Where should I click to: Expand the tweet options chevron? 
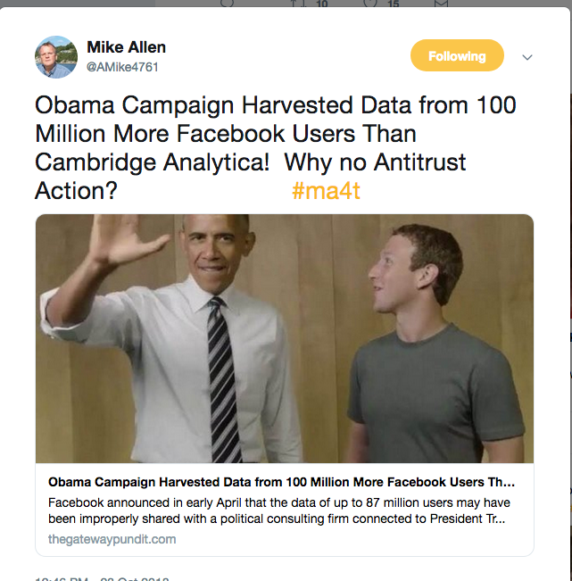click(x=526, y=57)
